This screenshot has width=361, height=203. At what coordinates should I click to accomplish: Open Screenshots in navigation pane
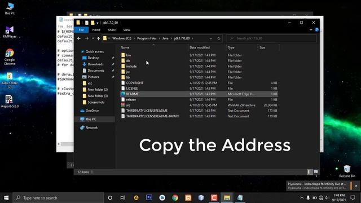[96, 102]
